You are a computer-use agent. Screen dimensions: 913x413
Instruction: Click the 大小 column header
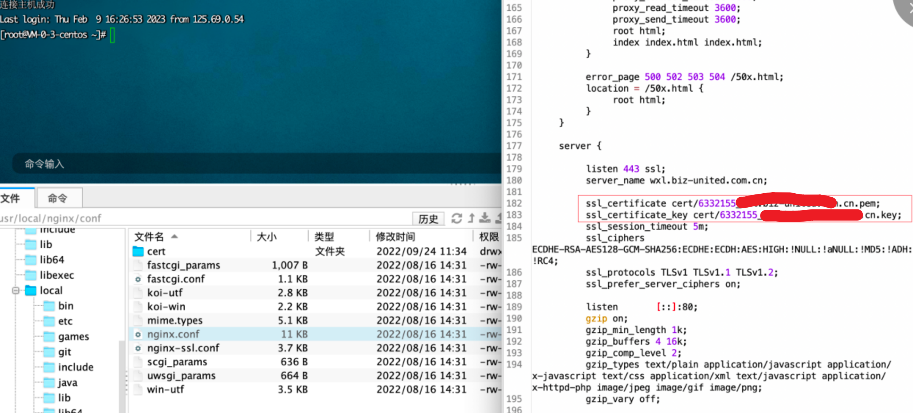point(267,237)
